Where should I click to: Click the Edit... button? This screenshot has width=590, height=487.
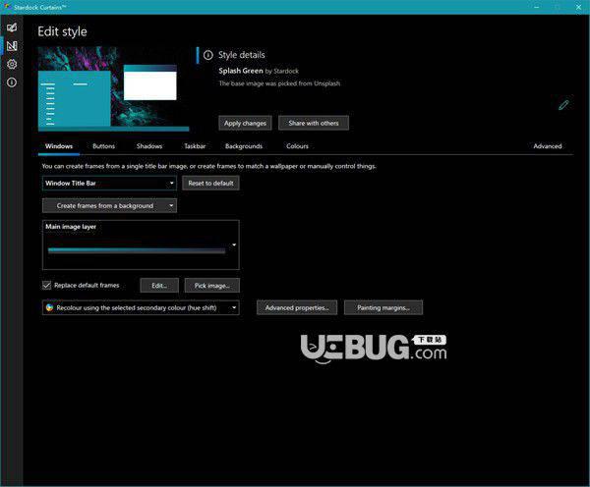pyautogui.click(x=159, y=286)
